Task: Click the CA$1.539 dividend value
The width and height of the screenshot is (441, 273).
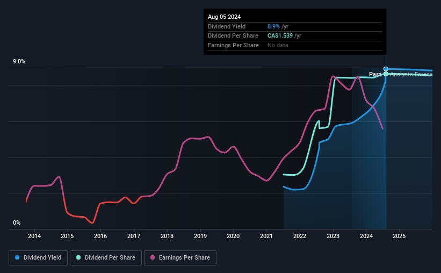Action: coord(280,36)
